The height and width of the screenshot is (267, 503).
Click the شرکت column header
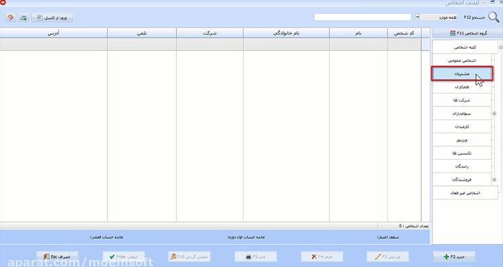point(210,33)
